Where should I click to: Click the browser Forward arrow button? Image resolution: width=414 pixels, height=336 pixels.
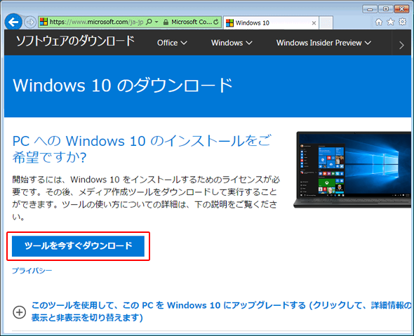30,22
